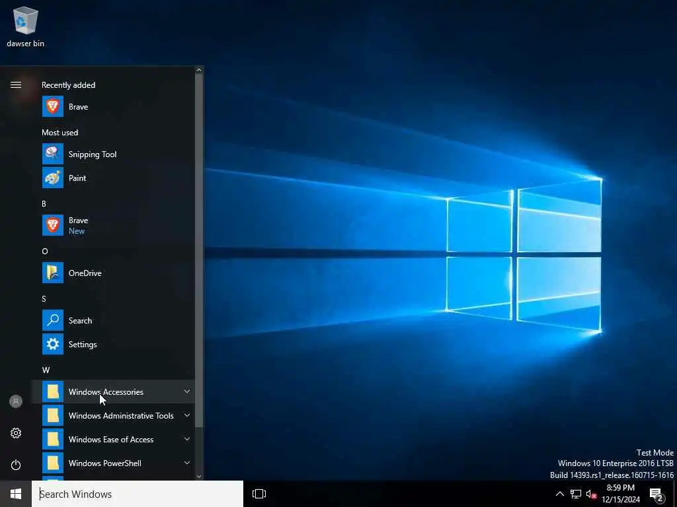677x507 pixels.
Task: Click the letter O section header
Action: (x=45, y=251)
